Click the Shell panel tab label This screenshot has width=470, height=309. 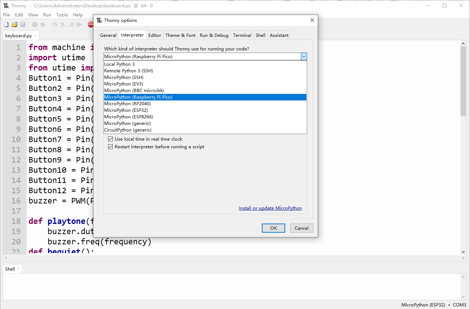tap(10, 269)
